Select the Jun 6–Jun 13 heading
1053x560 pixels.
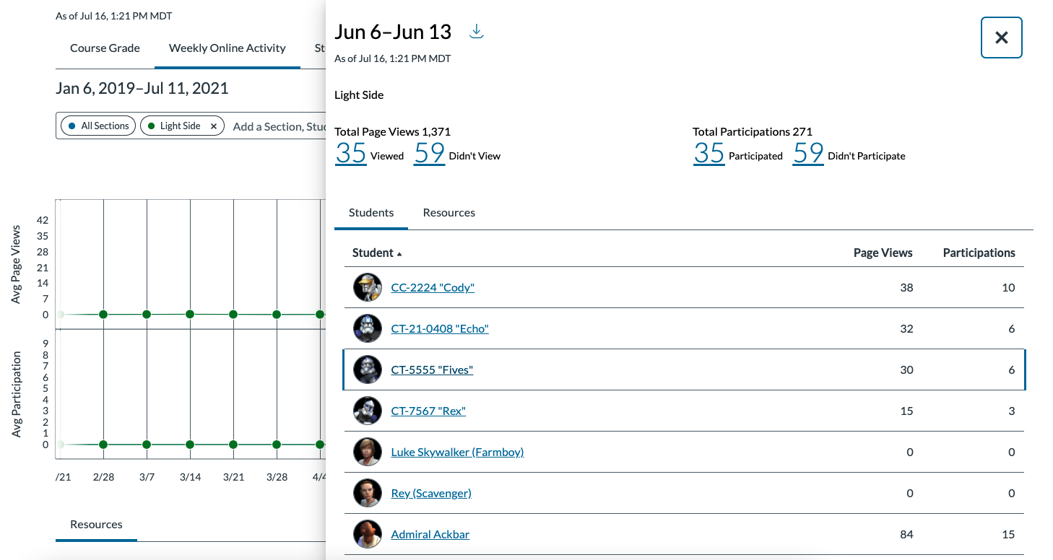[393, 32]
